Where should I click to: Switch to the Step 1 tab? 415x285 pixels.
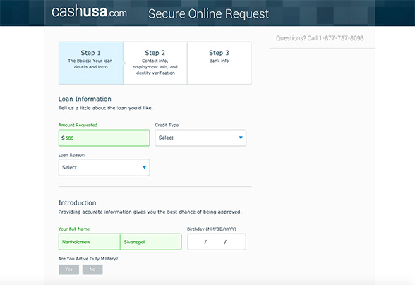pos(91,63)
